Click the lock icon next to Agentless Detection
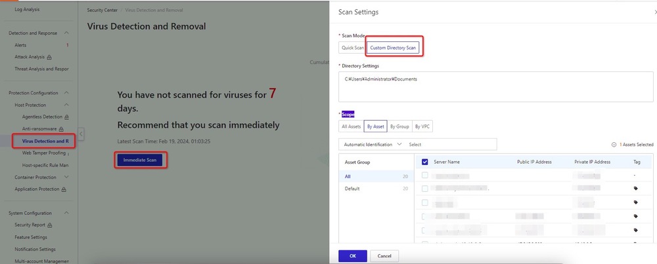The height and width of the screenshot is (264, 657). (x=67, y=117)
